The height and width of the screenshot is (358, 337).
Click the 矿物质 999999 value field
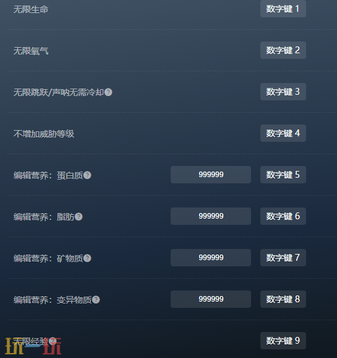[x=211, y=258]
